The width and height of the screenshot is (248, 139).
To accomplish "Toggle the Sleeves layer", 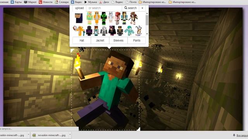I will tap(118, 41).
